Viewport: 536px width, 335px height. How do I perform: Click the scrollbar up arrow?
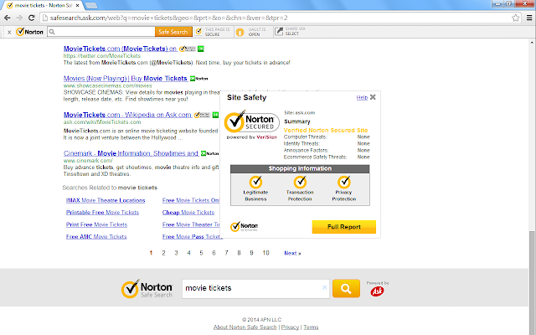pos(532,42)
